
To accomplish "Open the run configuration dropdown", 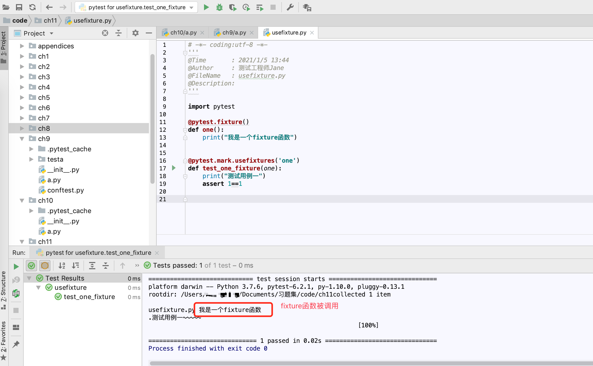I will (x=191, y=7).
